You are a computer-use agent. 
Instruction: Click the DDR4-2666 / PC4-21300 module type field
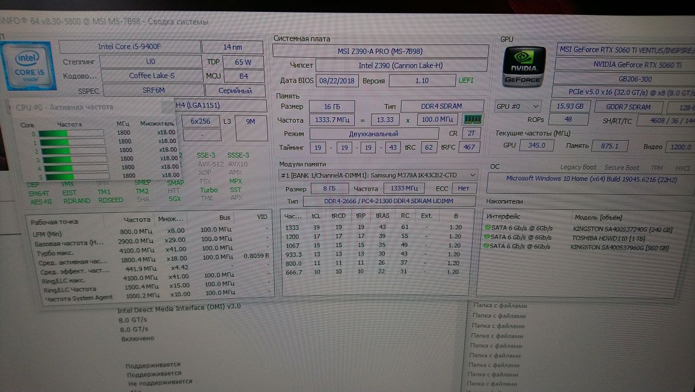(388, 201)
